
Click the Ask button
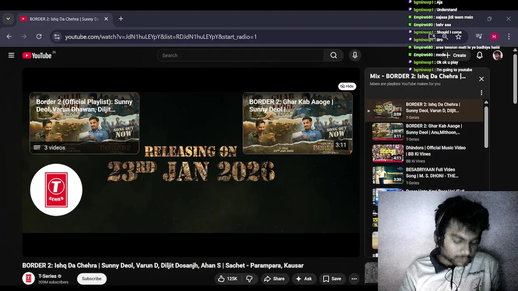[x=304, y=279]
